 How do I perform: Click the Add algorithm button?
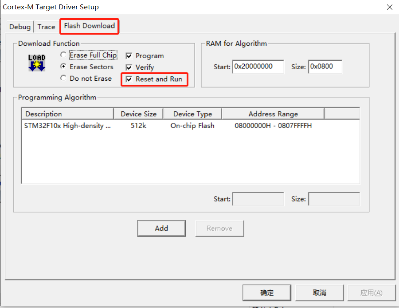click(x=161, y=228)
